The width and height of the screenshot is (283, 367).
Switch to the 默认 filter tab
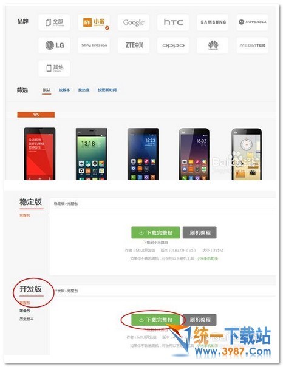pyautogui.click(x=47, y=90)
